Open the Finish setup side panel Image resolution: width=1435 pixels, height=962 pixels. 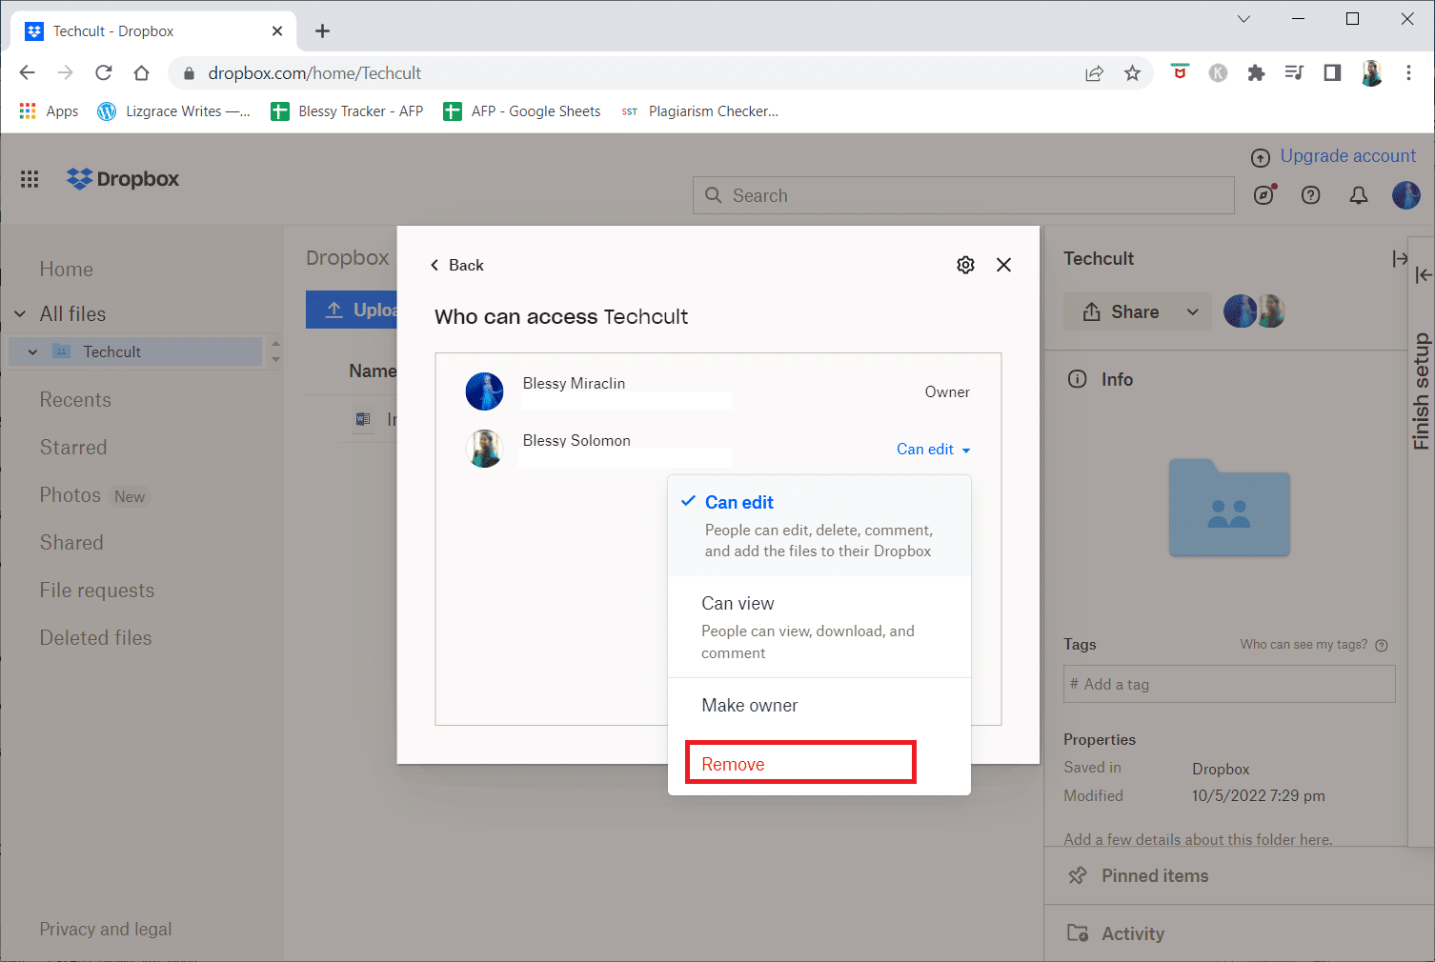(x=1422, y=391)
